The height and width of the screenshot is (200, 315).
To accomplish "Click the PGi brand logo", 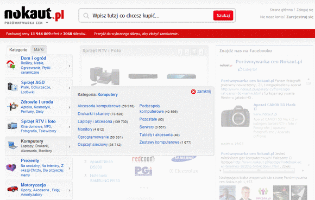I will click(x=143, y=171).
